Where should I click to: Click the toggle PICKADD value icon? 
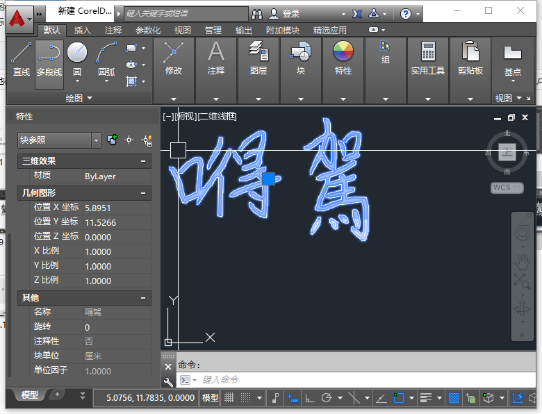(x=113, y=140)
